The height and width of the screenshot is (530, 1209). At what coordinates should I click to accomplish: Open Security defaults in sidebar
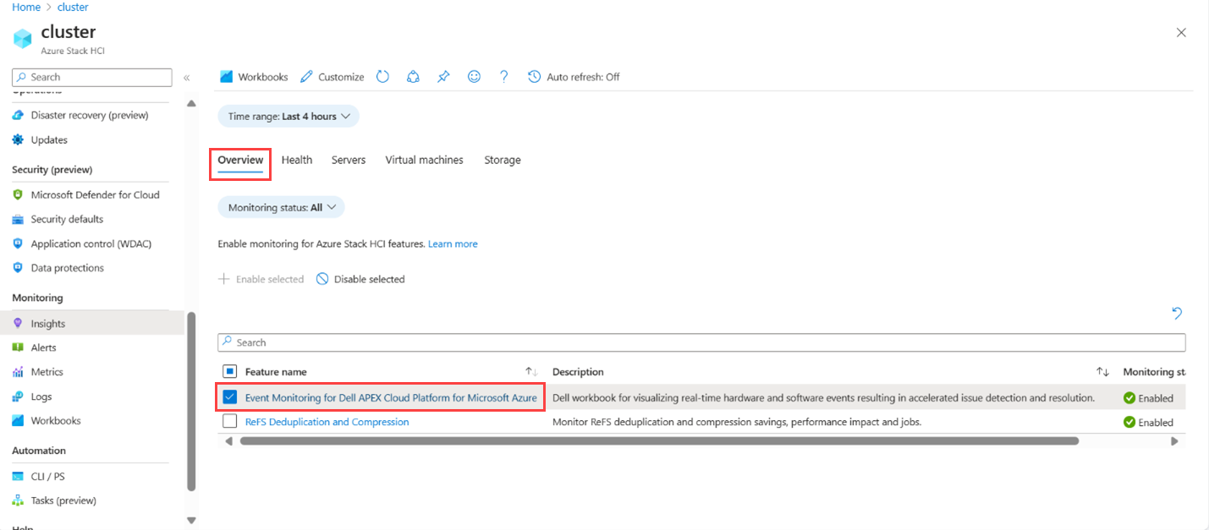(x=67, y=219)
